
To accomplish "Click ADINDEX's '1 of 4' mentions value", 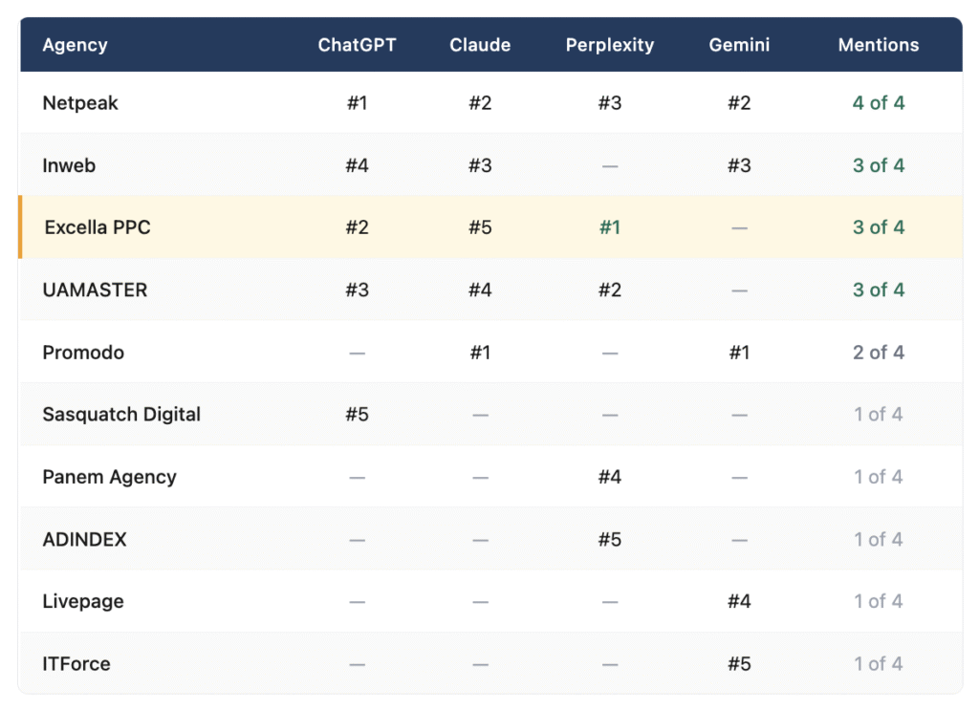I will point(879,539).
